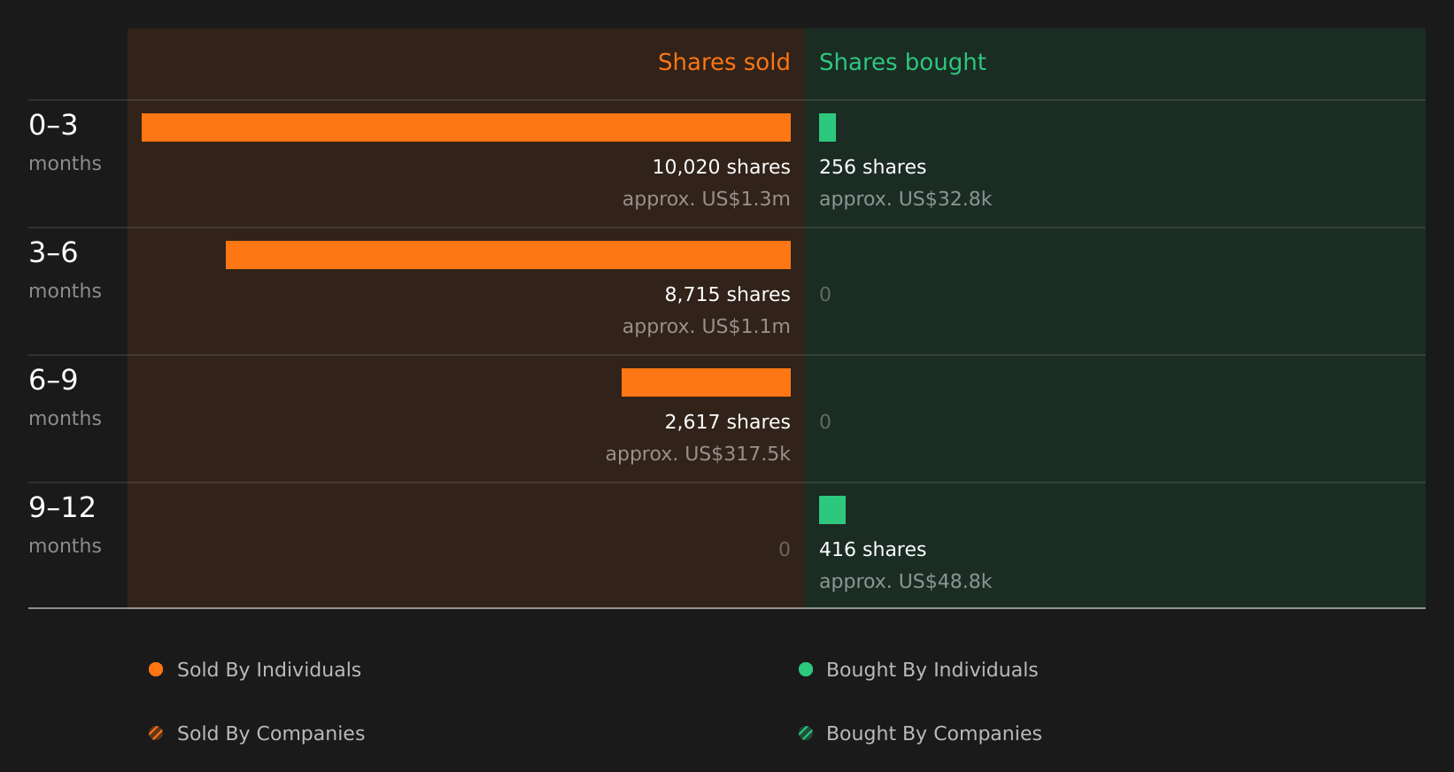Click the green 9–12 months bought bar
1454x772 pixels.
point(832,510)
